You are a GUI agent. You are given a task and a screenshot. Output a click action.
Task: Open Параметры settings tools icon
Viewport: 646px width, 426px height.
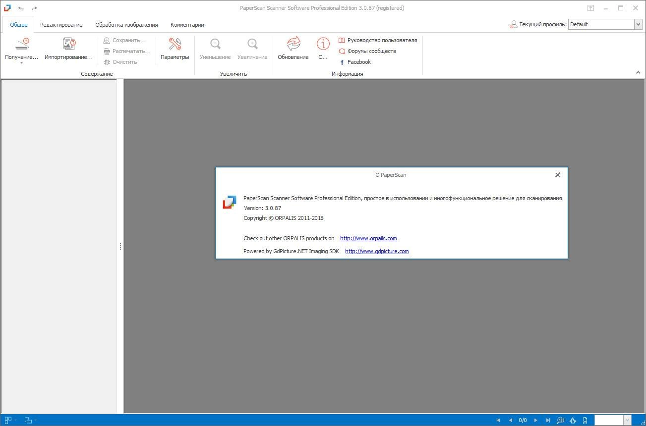(x=175, y=44)
